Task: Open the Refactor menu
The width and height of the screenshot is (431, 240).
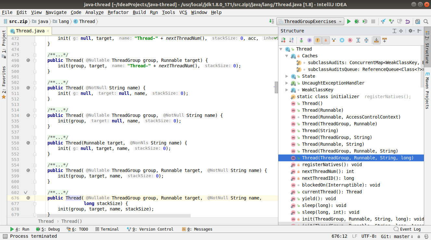Action: click(118, 12)
